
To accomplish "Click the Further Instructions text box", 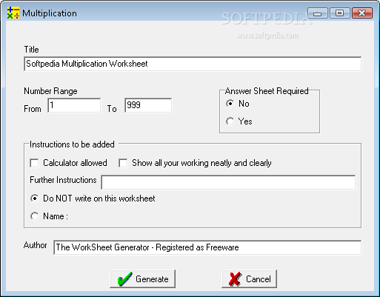I will 228,182.
